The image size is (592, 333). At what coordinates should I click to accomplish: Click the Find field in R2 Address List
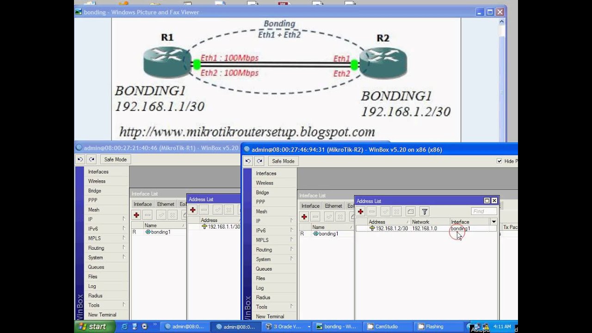click(484, 211)
